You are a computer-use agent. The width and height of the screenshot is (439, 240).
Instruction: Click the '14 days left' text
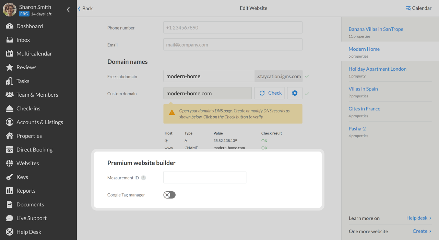[x=41, y=14]
